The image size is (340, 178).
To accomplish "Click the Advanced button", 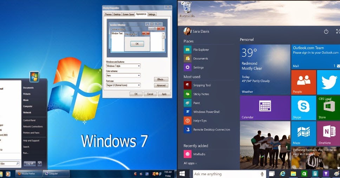I will (161, 85).
